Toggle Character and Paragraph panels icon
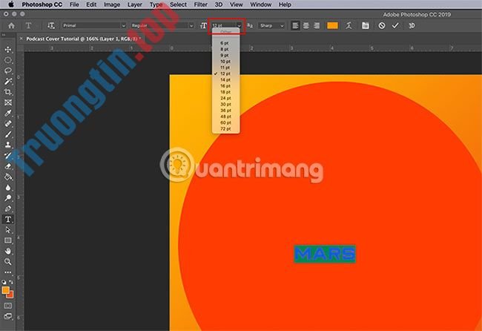The image size is (482, 331). pos(365,25)
